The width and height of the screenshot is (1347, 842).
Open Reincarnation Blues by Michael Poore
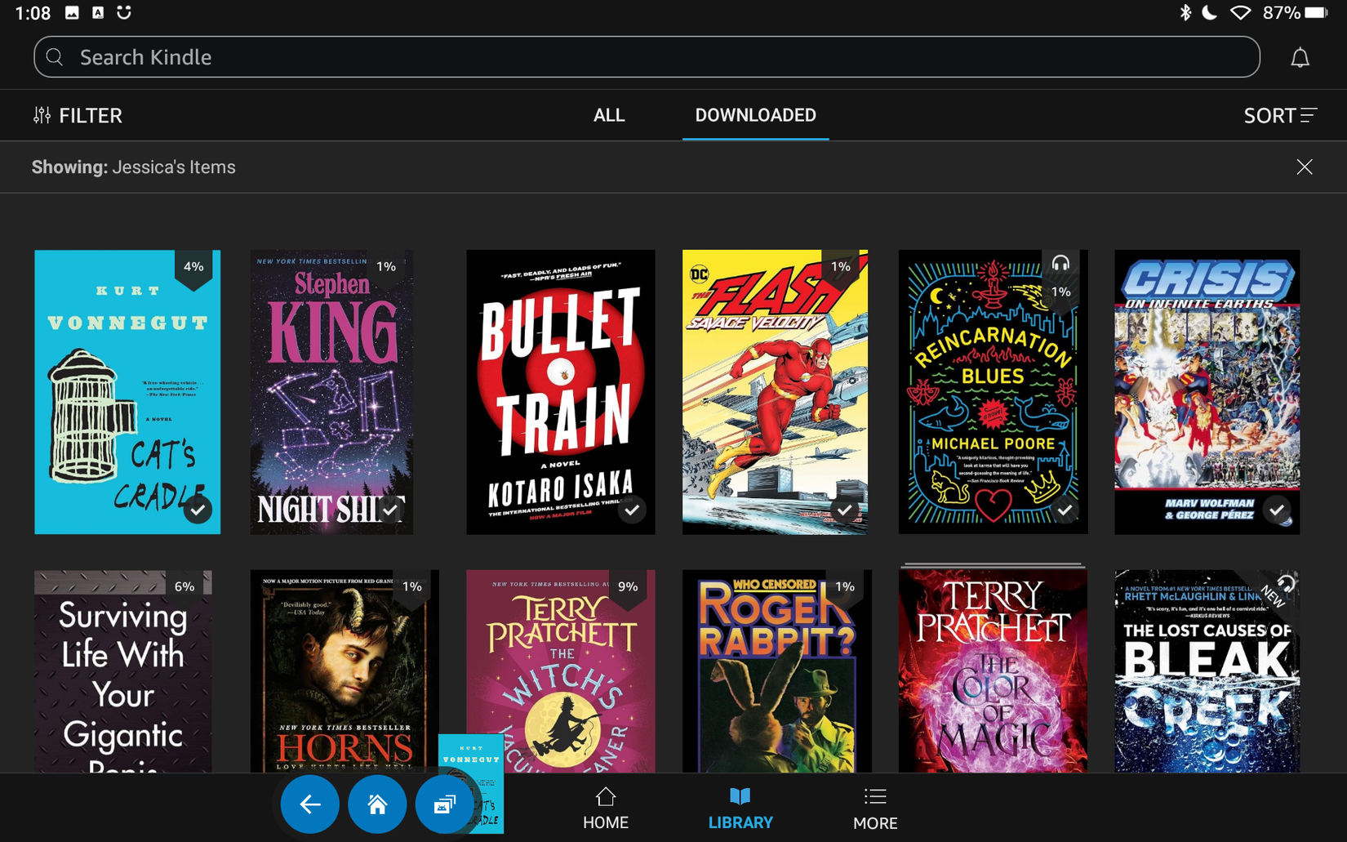[993, 392]
